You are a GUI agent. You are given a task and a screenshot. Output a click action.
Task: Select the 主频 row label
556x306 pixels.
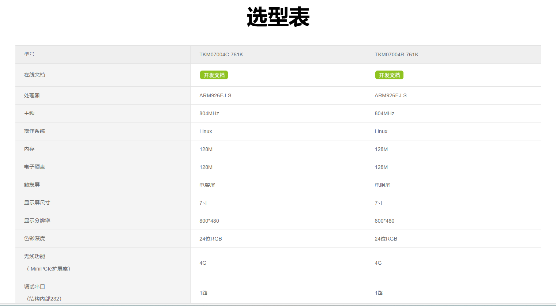(29, 113)
